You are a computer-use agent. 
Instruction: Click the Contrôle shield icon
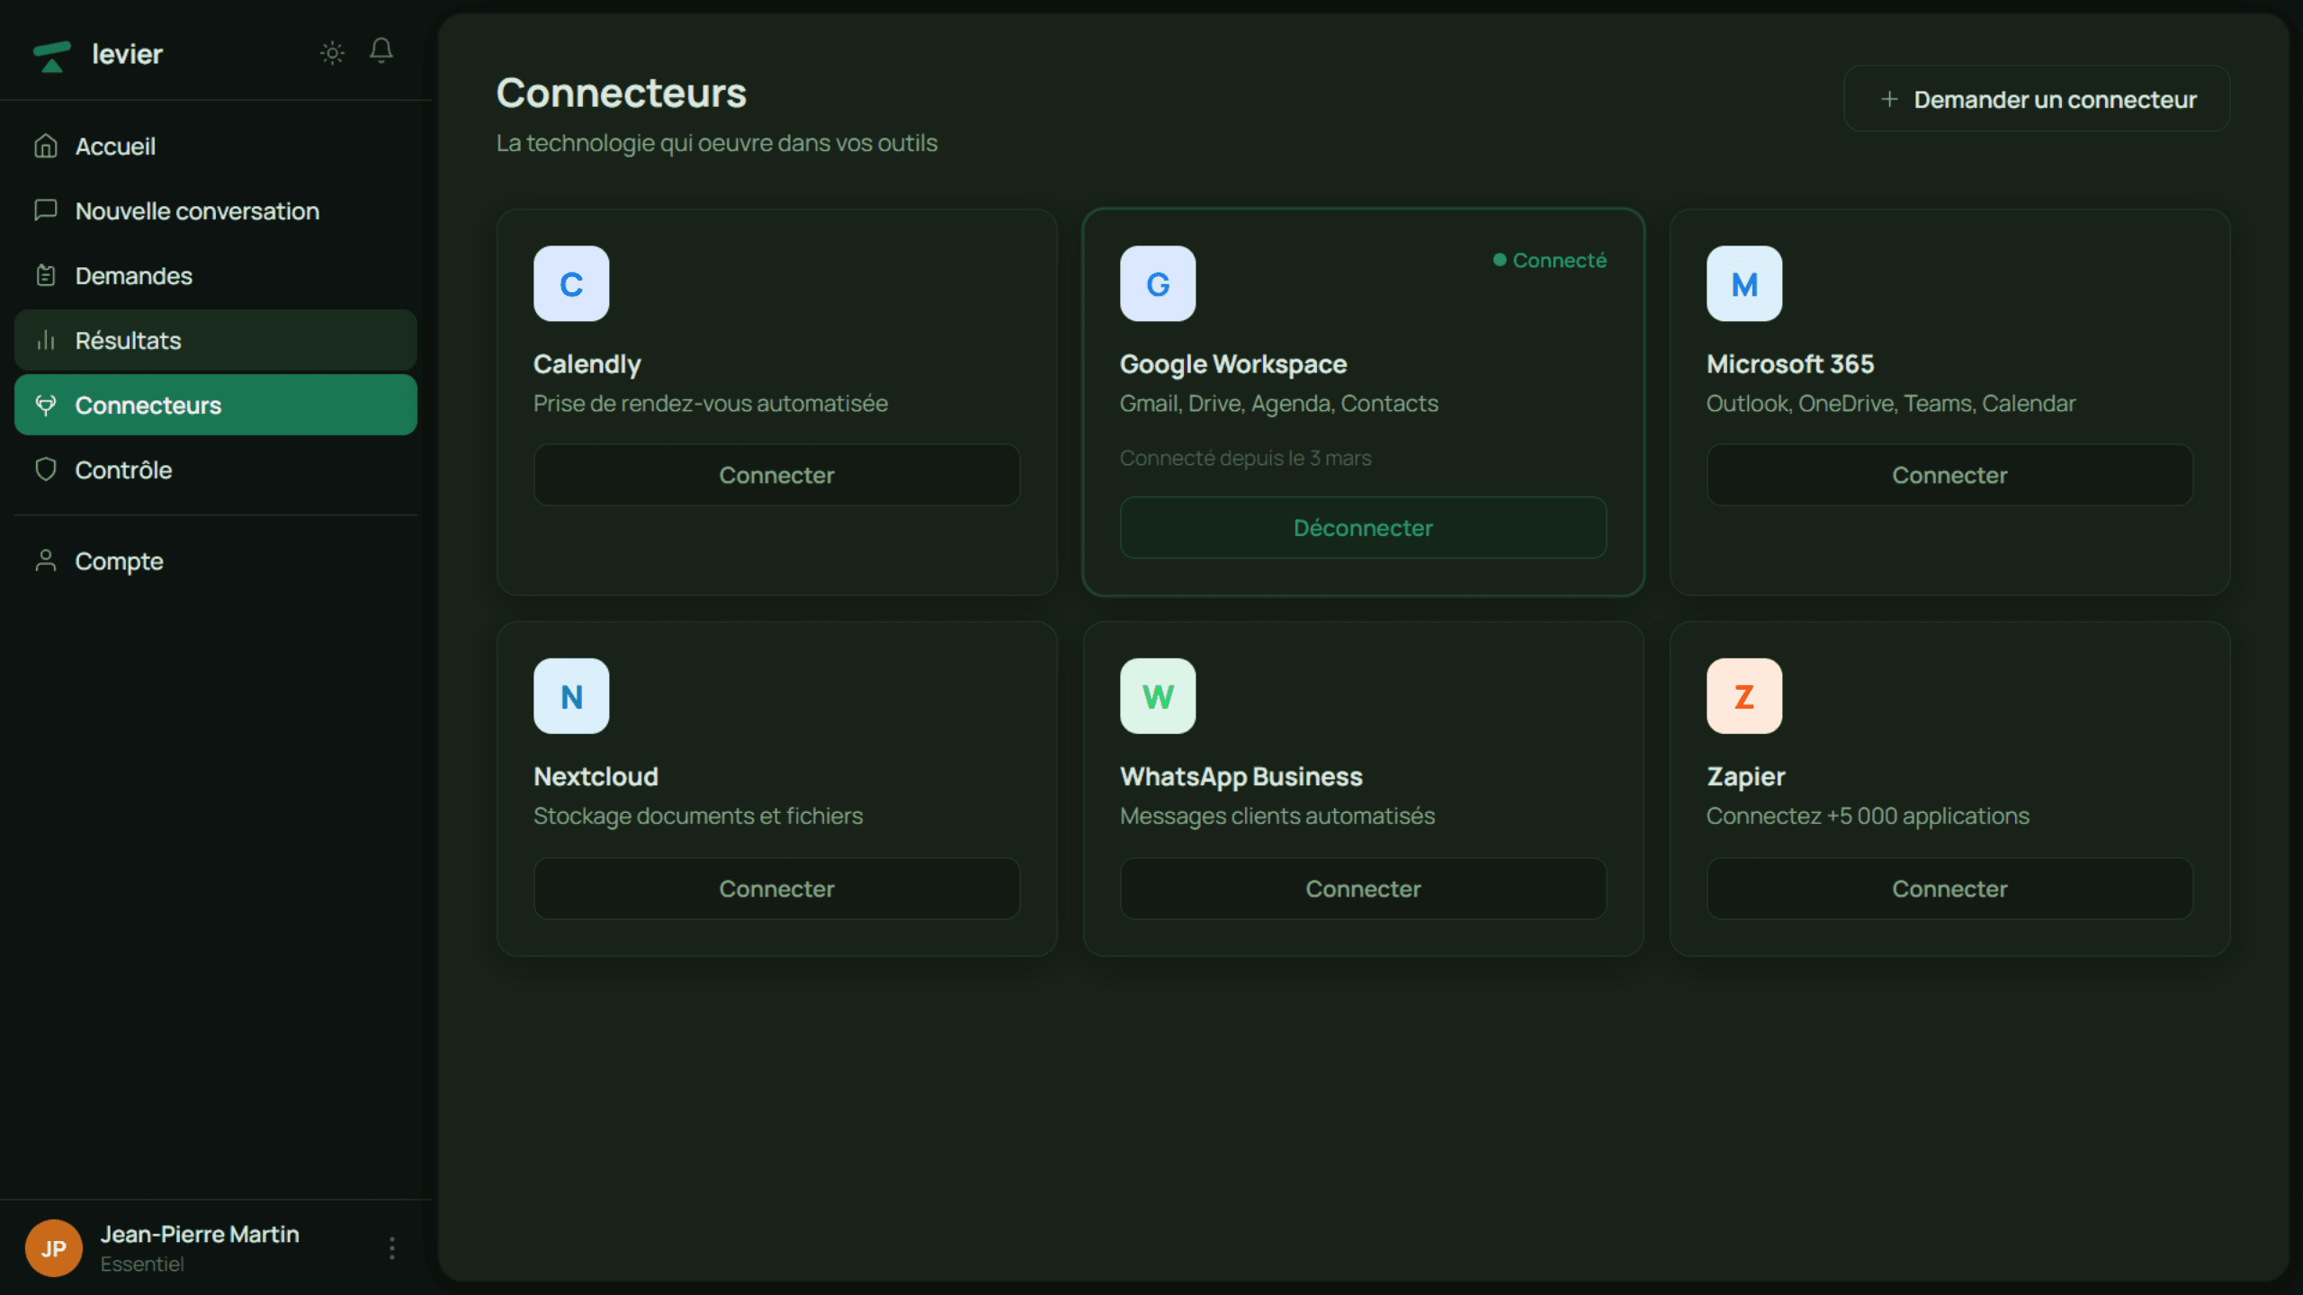coord(46,469)
